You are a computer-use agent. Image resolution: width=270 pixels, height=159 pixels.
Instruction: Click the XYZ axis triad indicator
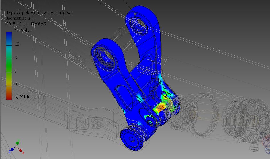(x=16, y=147)
